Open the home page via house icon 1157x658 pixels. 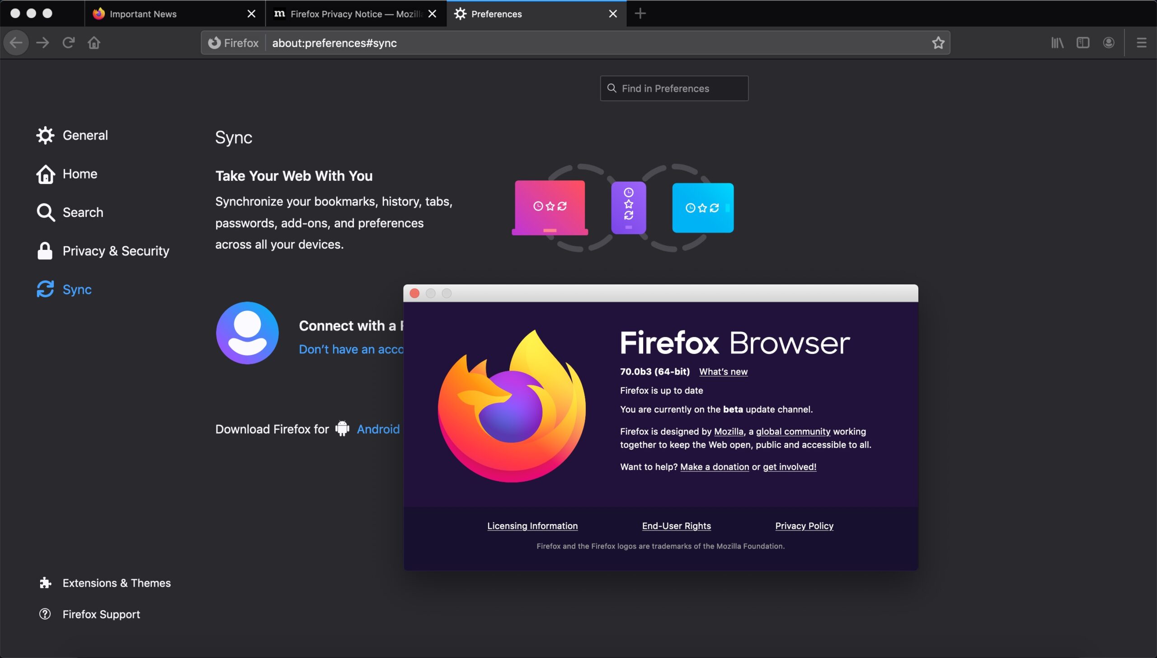94,43
